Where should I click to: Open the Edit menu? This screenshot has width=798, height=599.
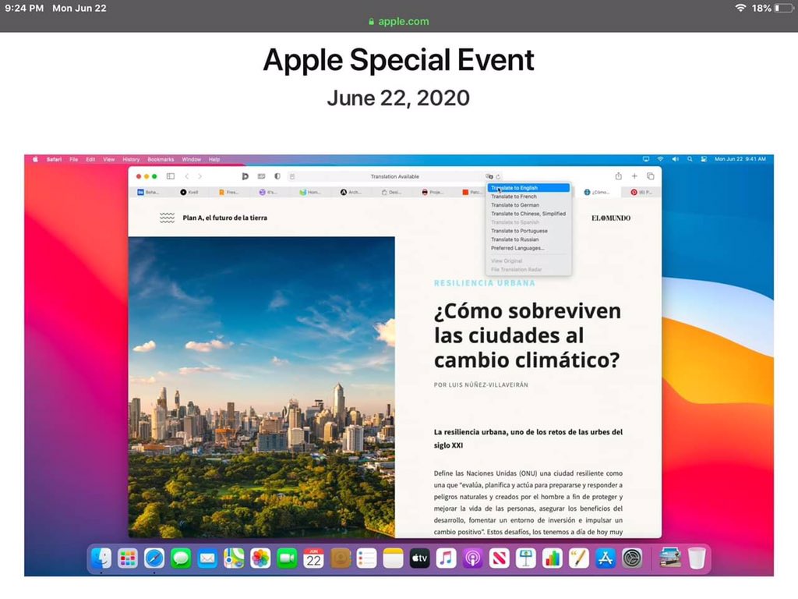[x=90, y=159]
